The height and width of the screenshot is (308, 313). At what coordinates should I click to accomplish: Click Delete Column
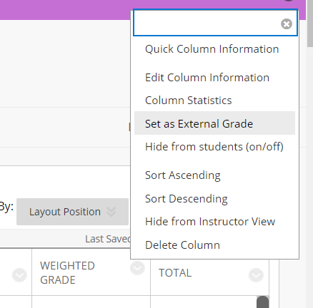[182, 245]
